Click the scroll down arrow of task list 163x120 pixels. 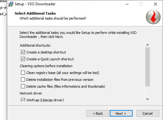tap(147, 99)
